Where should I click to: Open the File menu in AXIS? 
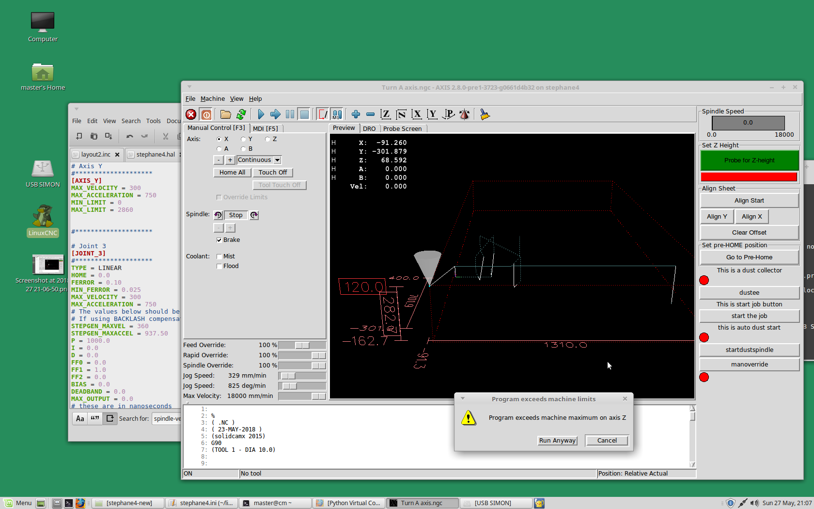point(190,99)
